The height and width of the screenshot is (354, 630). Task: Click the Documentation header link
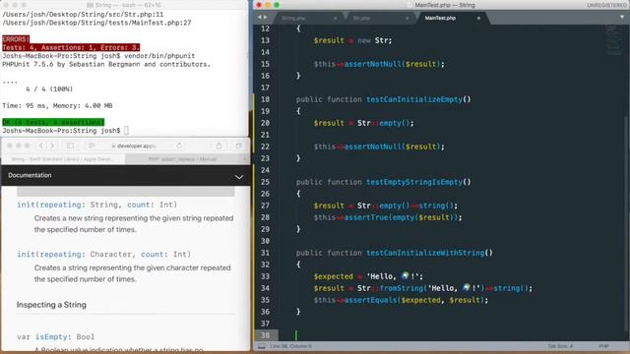click(30, 175)
